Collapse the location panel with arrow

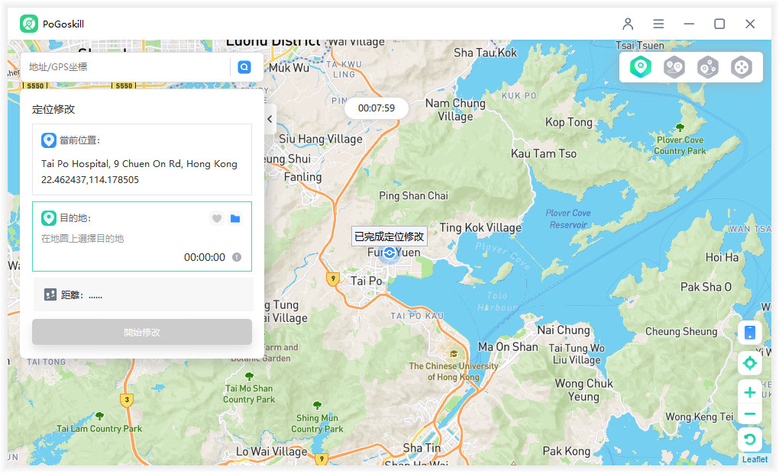tap(270, 119)
